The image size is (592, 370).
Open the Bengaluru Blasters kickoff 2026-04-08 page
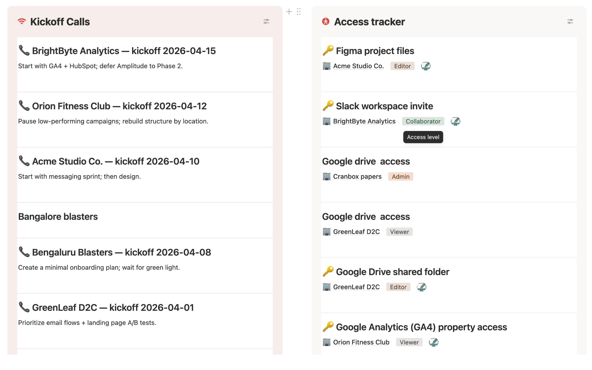[x=121, y=252]
